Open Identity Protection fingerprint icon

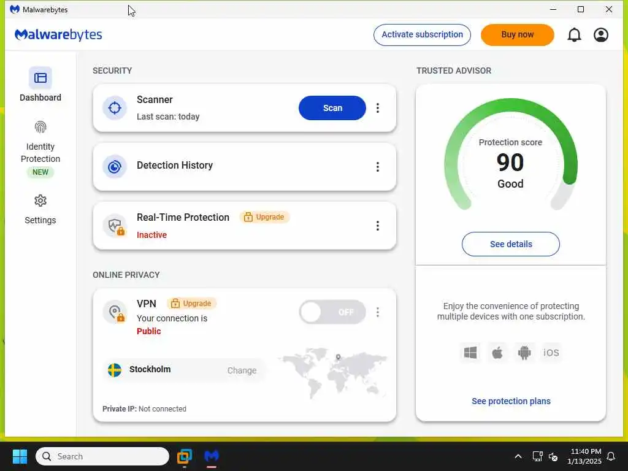coord(40,128)
